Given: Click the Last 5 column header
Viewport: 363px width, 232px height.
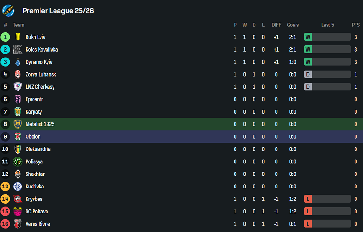Looking at the screenshot, I should point(328,25).
